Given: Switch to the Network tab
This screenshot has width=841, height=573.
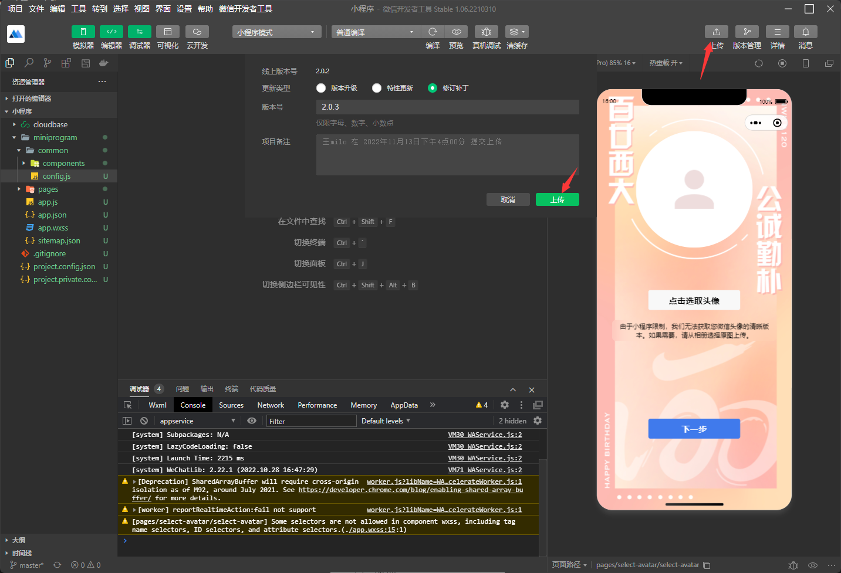Looking at the screenshot, I should [x=271, y=405].
